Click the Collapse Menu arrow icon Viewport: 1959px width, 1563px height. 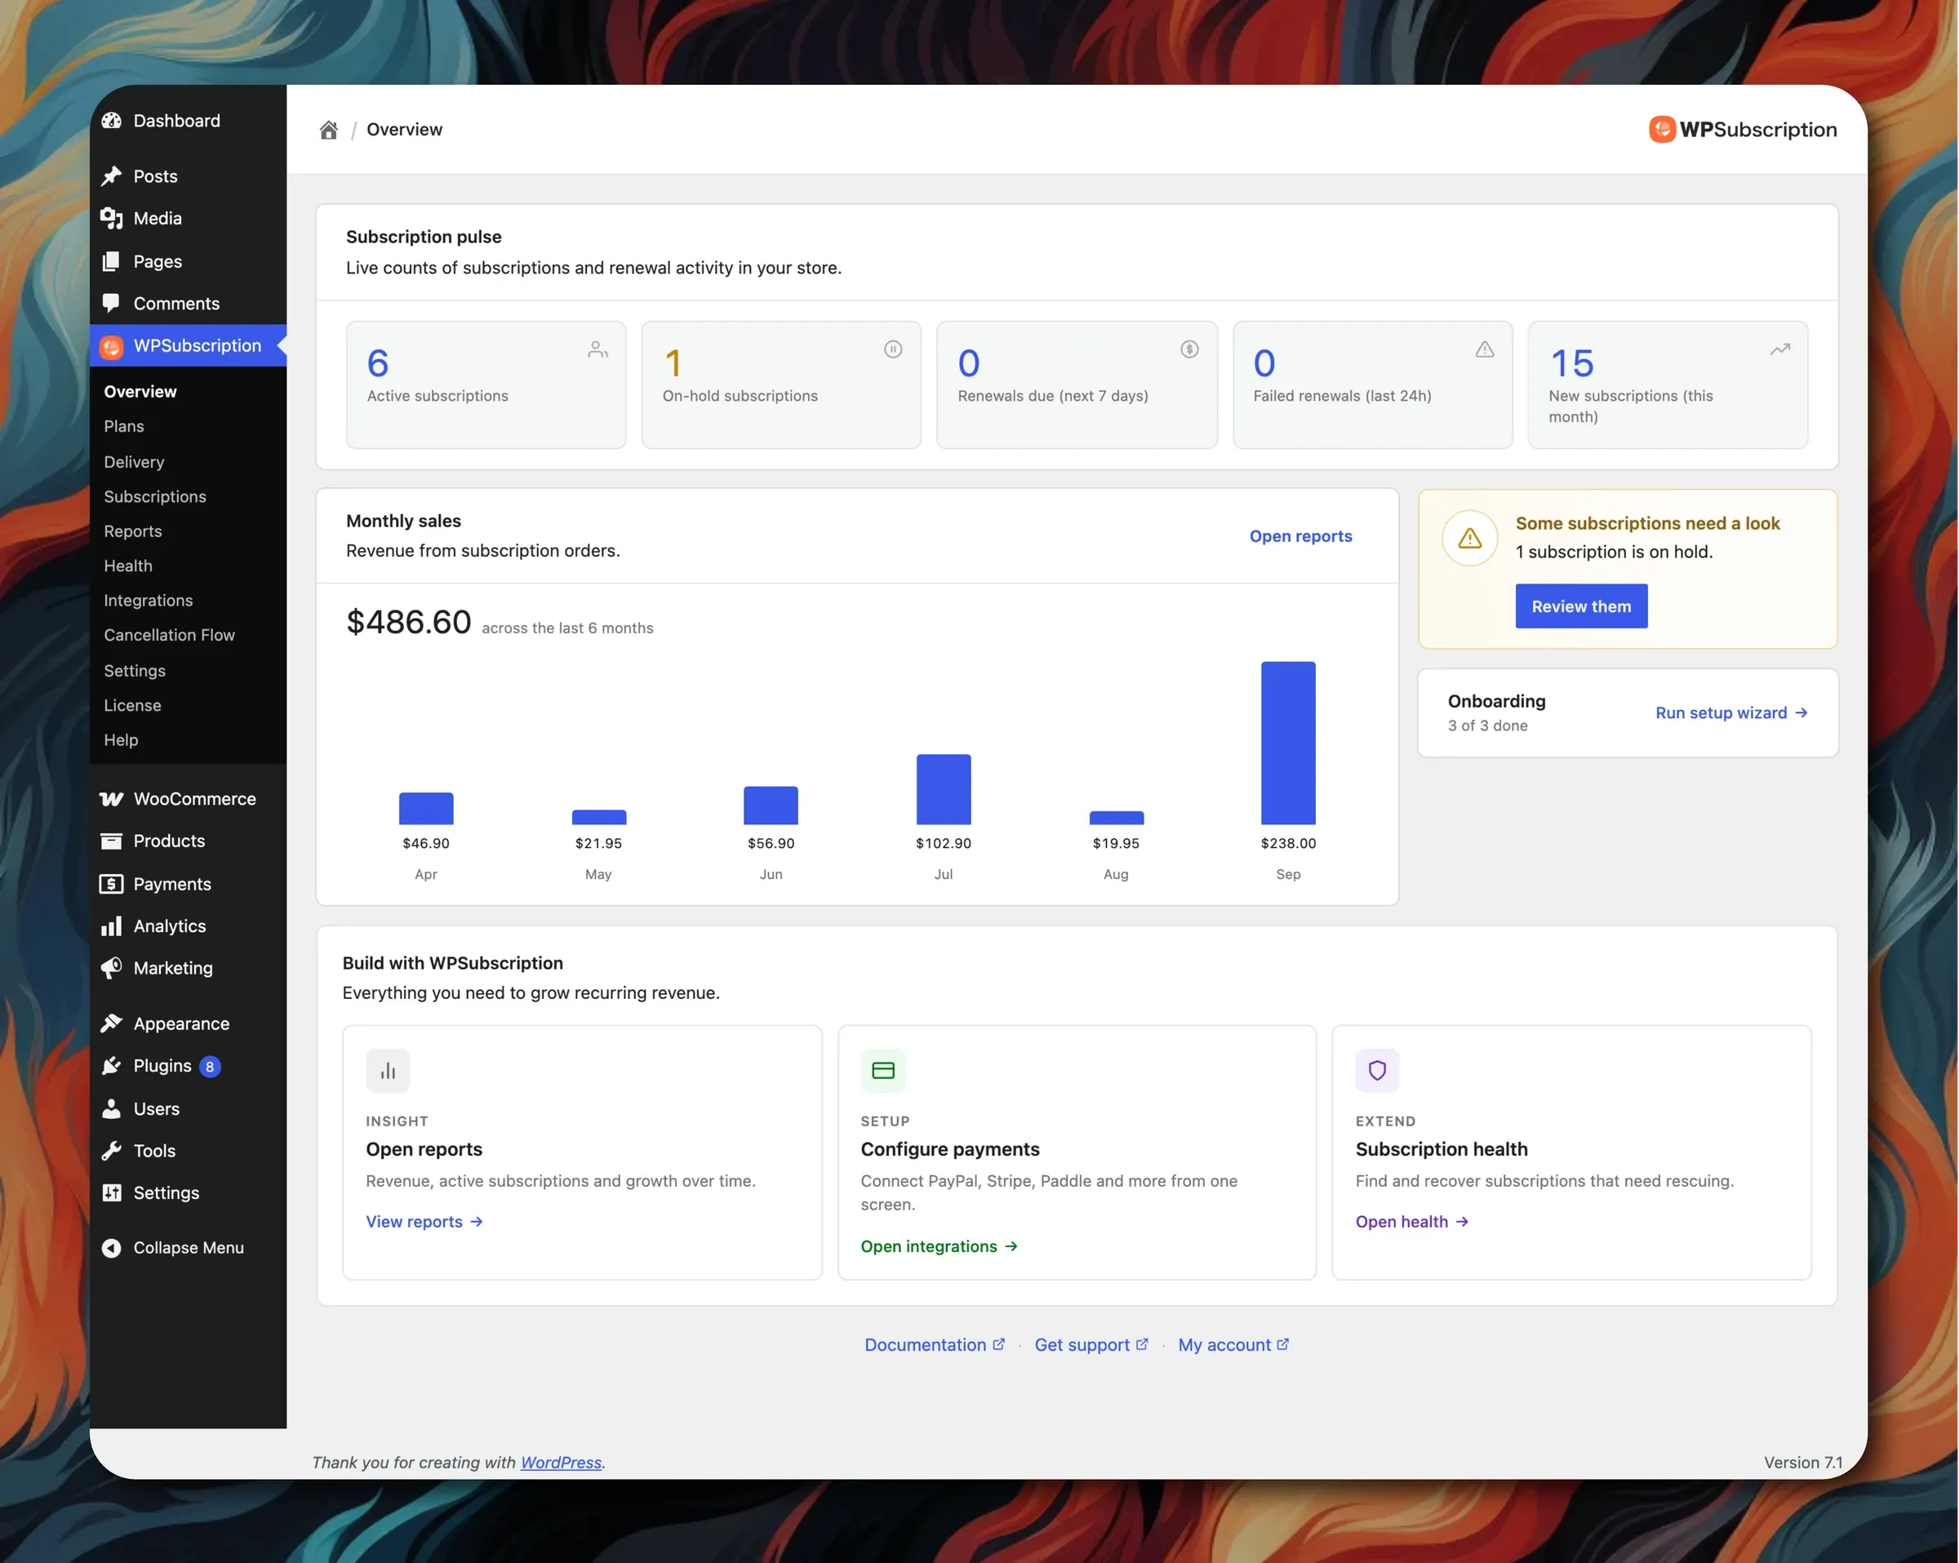(112, 1248)
